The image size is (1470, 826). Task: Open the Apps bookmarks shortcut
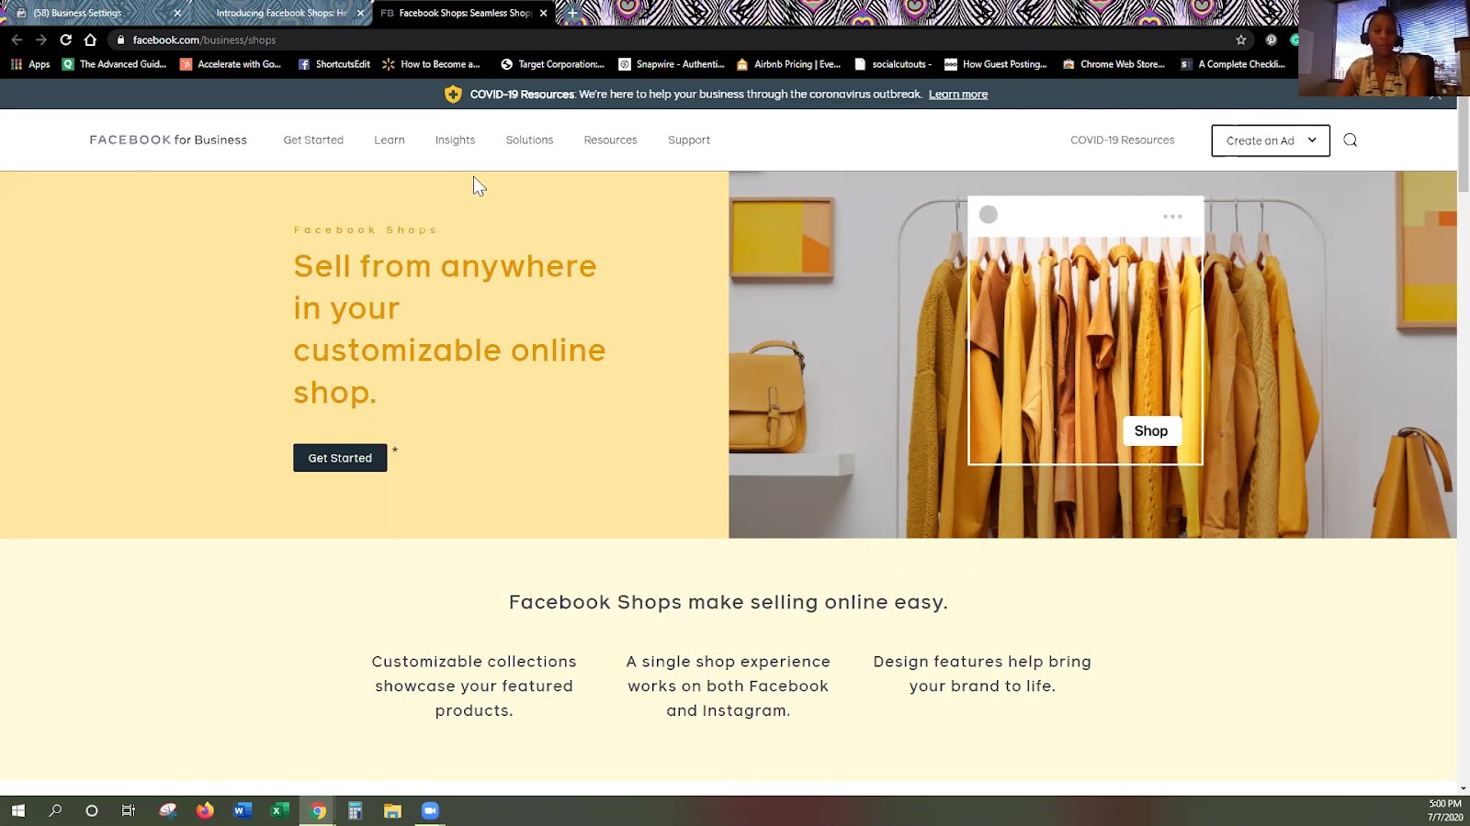click(x=30, y=64)
